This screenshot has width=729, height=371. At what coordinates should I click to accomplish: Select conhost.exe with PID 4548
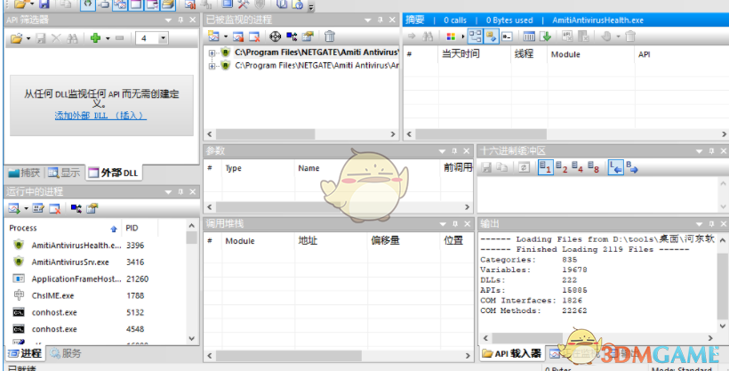click(x=95, y=329)
